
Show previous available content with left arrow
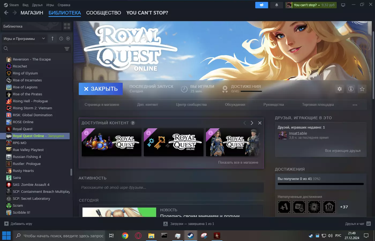click(244, 123)
